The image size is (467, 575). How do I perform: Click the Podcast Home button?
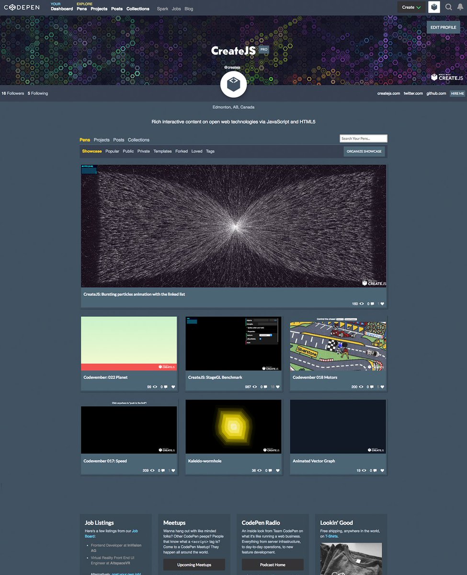tap(273, 565)
